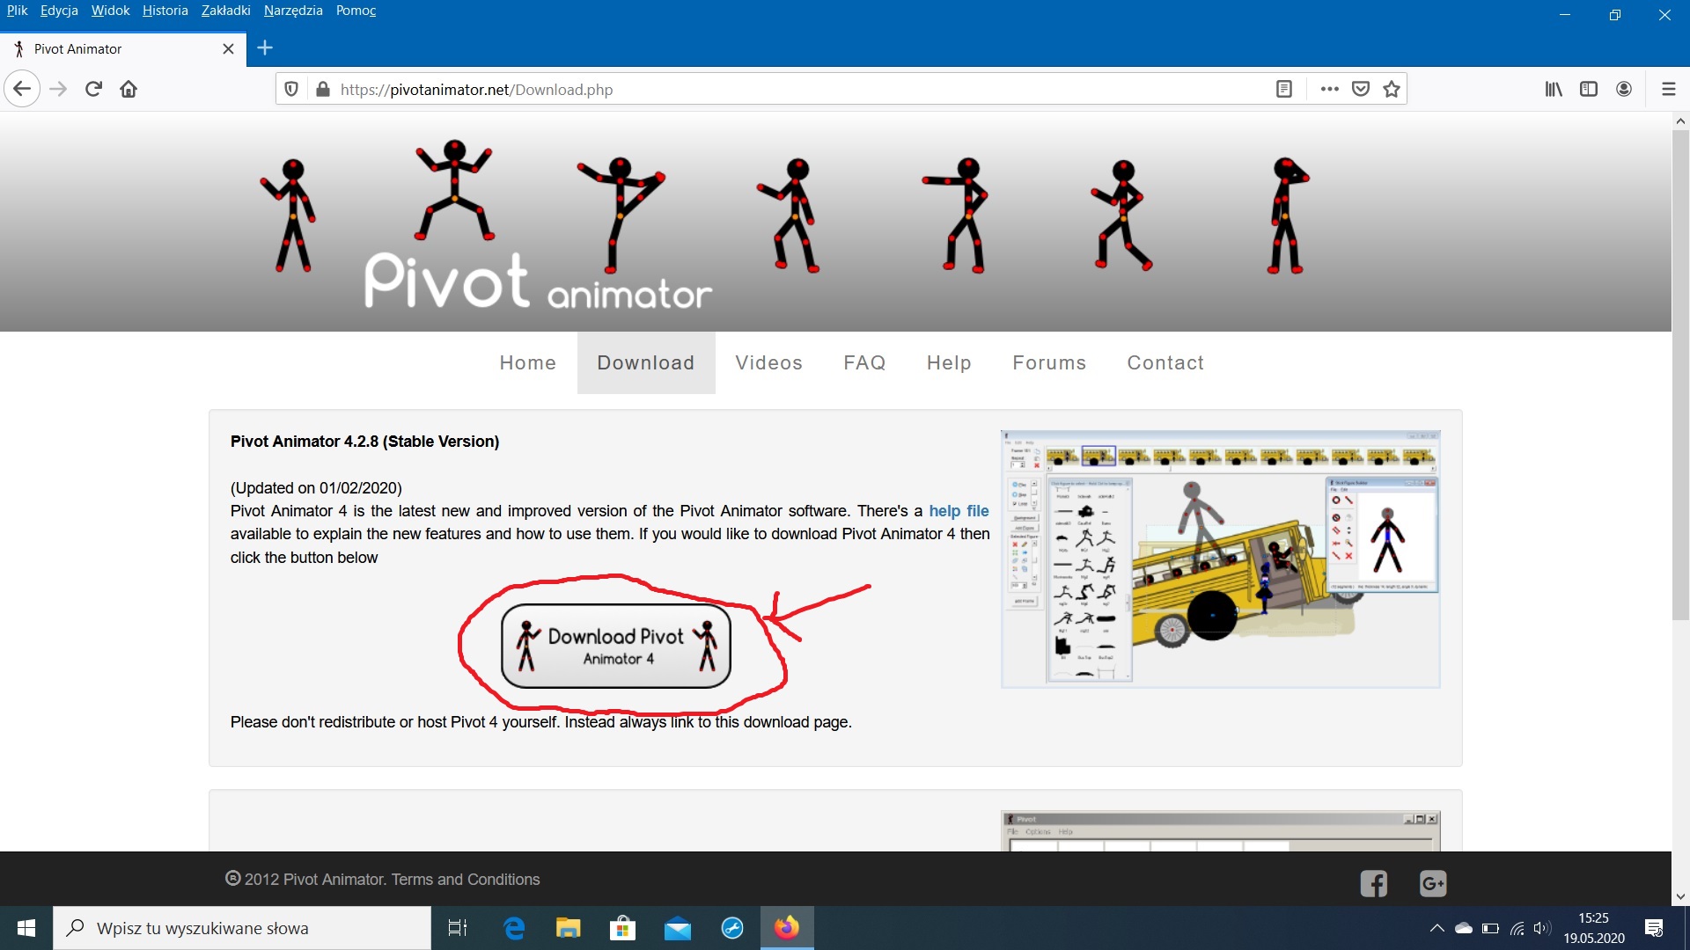Open File Explorer from the taskbar
The width and height of the screenshot is (1690, 950).
coord(568,928)
